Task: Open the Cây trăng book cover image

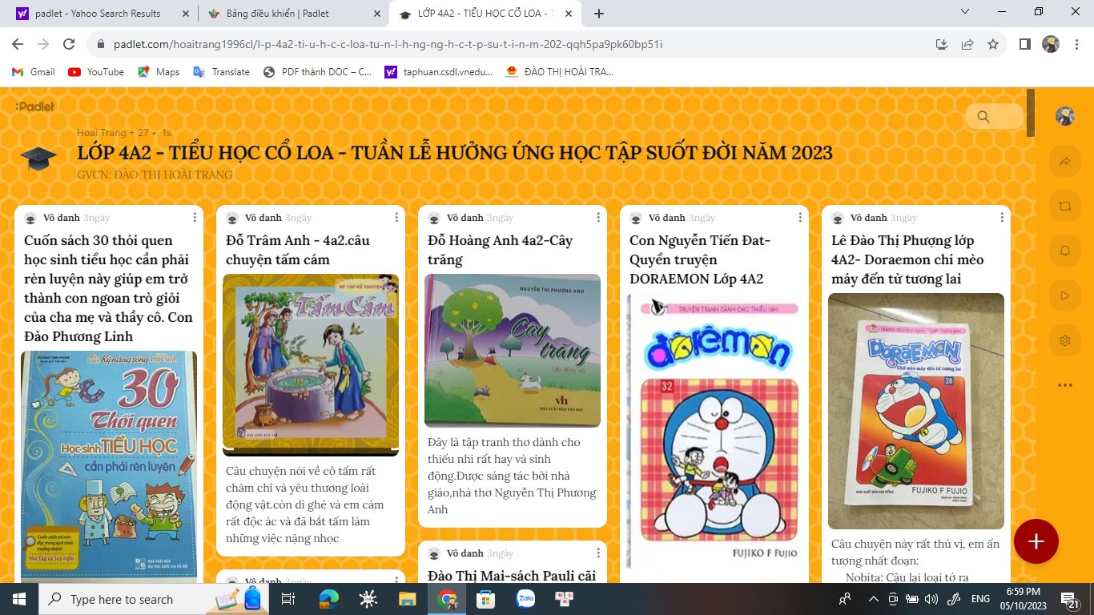Action: (x=513, y=351)
